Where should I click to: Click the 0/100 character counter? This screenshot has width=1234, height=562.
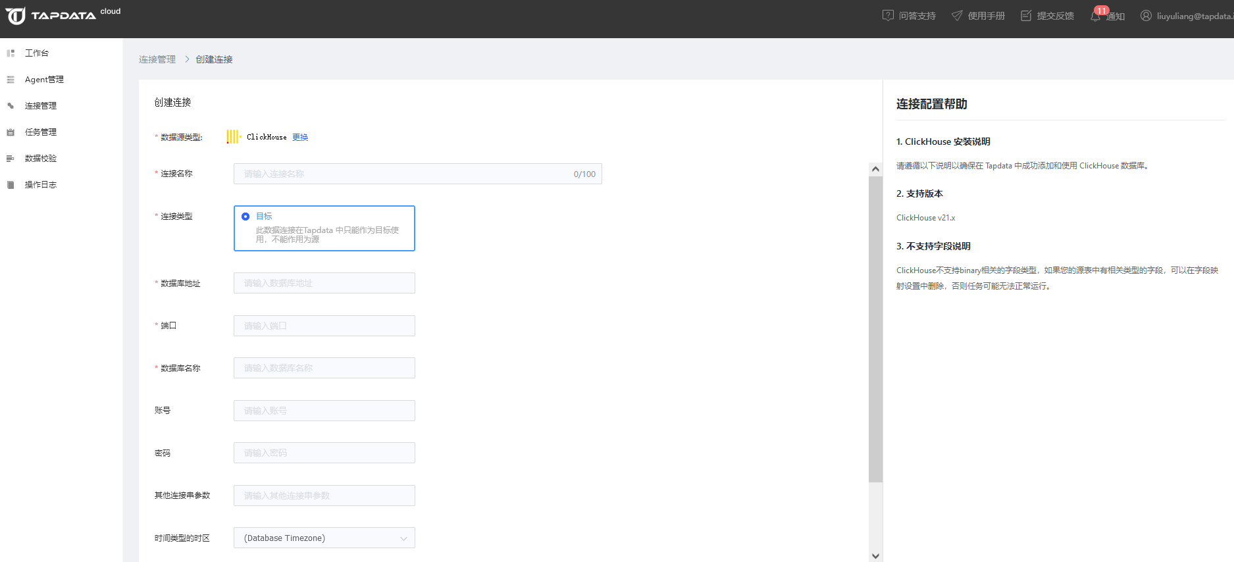[584, 174]
